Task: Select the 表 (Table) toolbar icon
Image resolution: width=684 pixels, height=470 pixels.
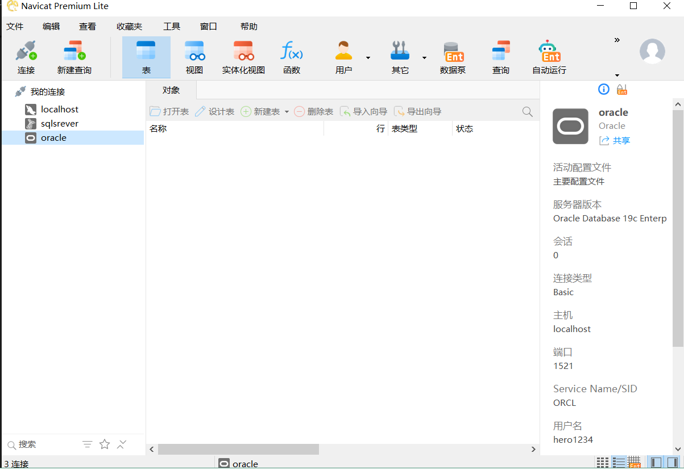Action: [x=146, y=57]
